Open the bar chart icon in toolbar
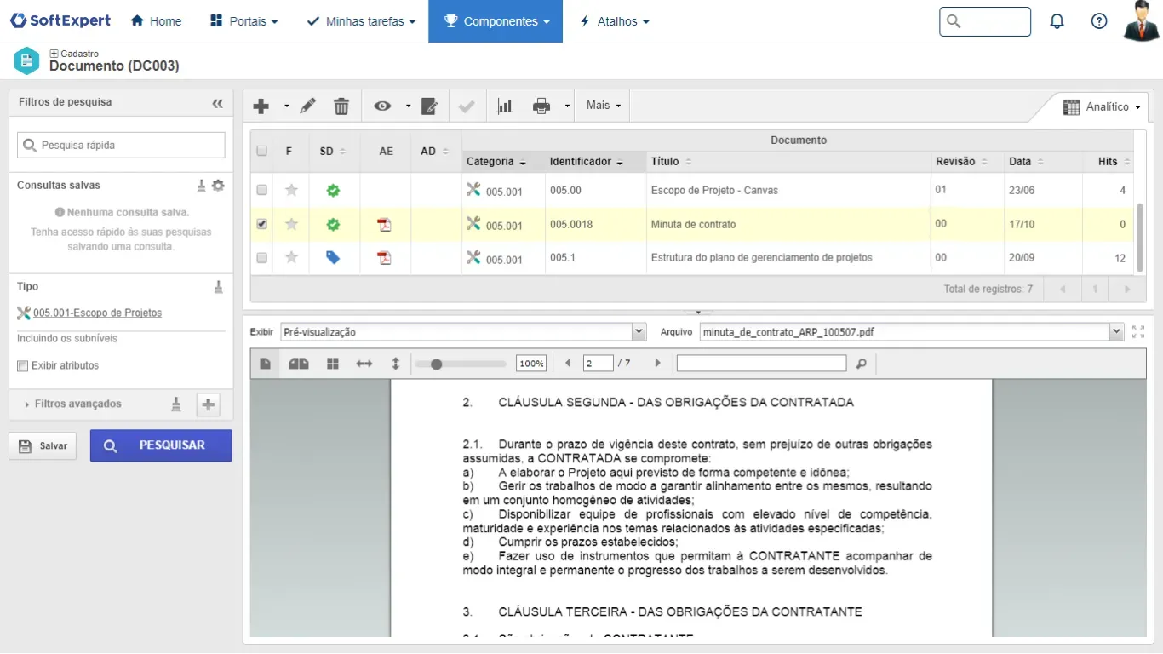This screenshot has width=1163, height=654. [505, 106]
